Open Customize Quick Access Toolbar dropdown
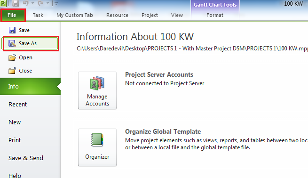308x178 pixels. tap(56, 4)
